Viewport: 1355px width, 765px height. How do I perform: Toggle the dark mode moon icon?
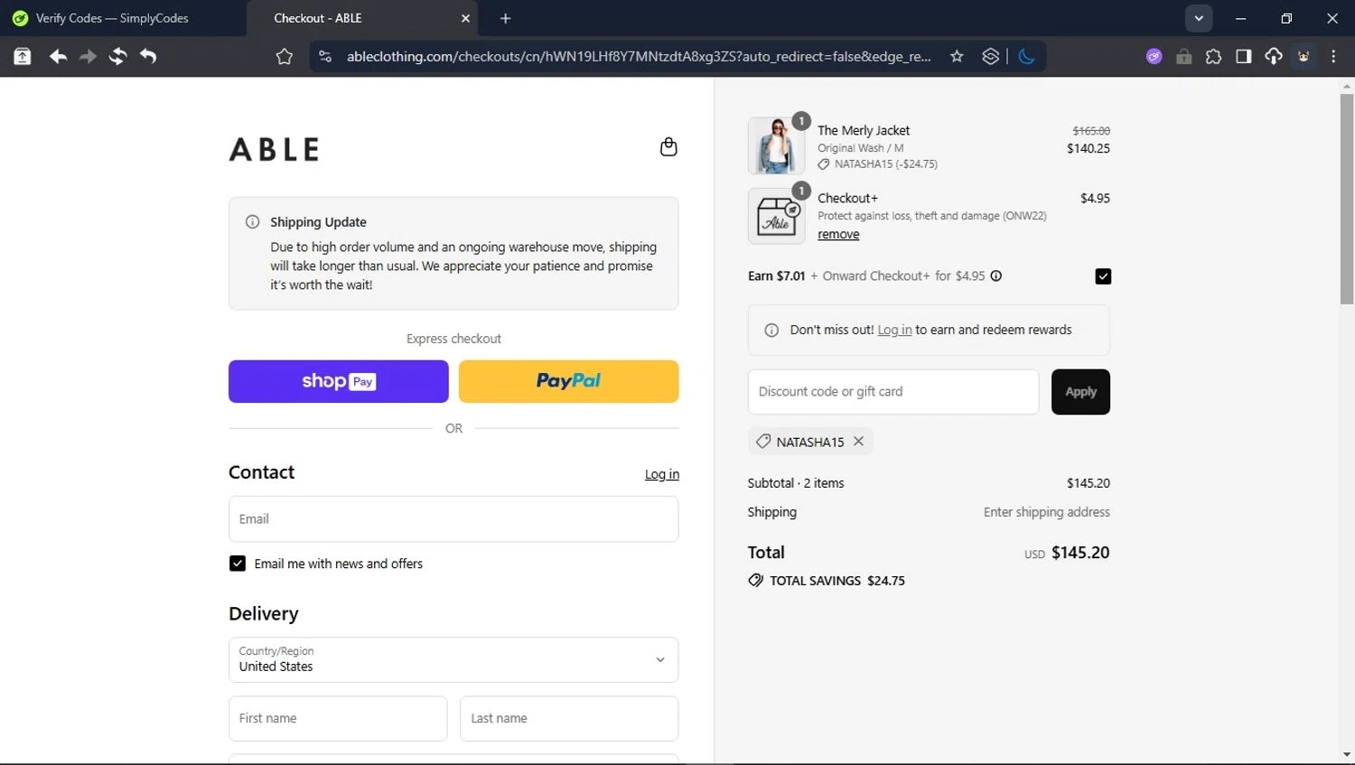[x=1026, y=57]
